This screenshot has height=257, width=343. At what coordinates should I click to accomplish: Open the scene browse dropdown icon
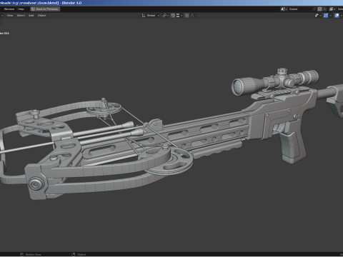pyautogui.click(x=284, y=9)
